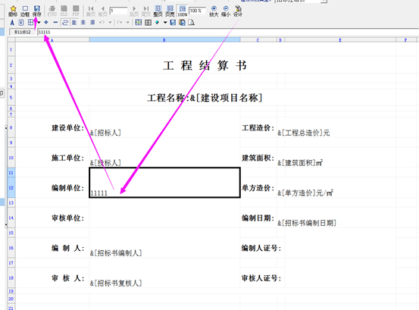Viewport: 419px width, 310px height.
Task: Zoom in with 放大 icon
Action: click(214, 11)
